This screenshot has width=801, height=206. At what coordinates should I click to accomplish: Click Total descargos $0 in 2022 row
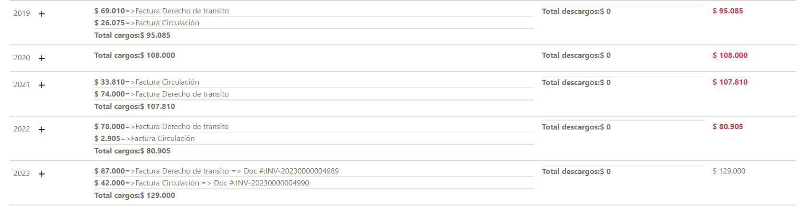tap(576, 127)
